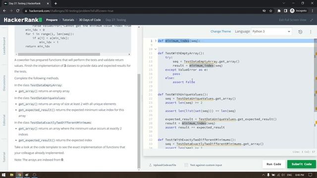The image size is (317, 178).
Task: Open the Tutorial side tab
Action: click(x=4, y=157)
